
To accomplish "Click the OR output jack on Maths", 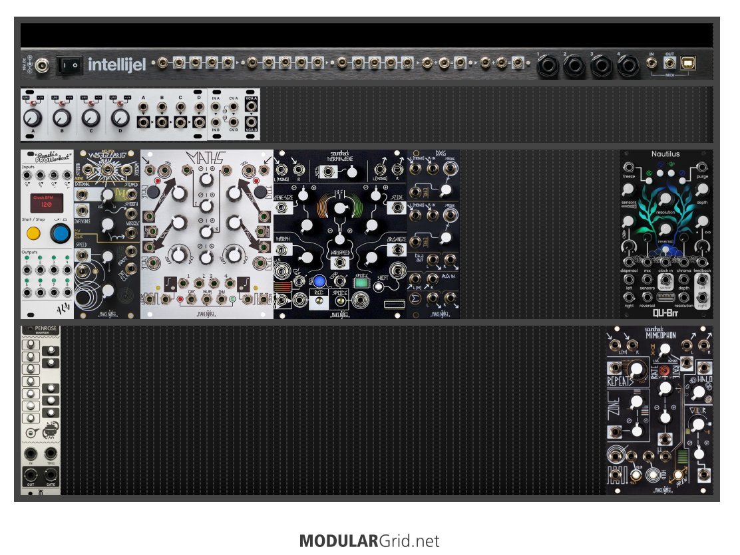I will tap(191, 299).
